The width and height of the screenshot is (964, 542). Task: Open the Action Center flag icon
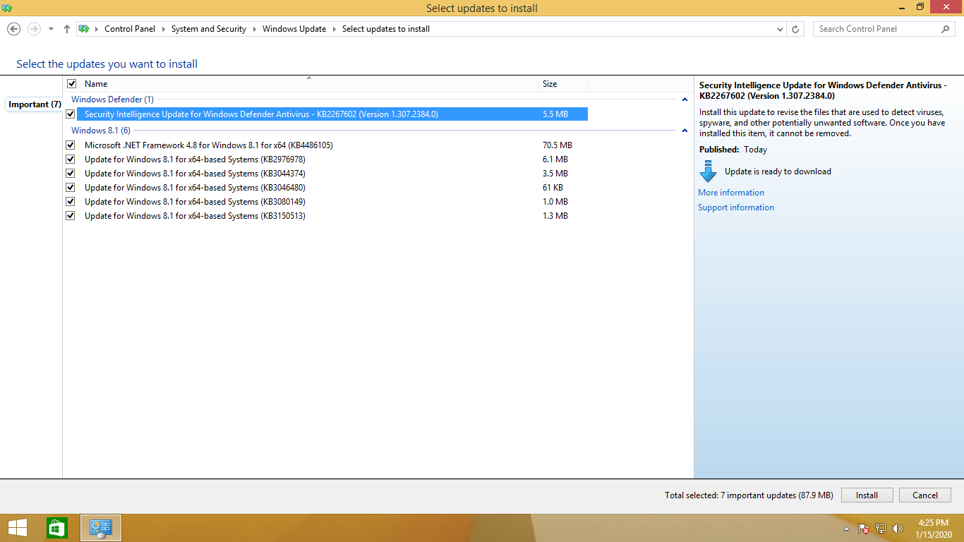tap(863, 529)
